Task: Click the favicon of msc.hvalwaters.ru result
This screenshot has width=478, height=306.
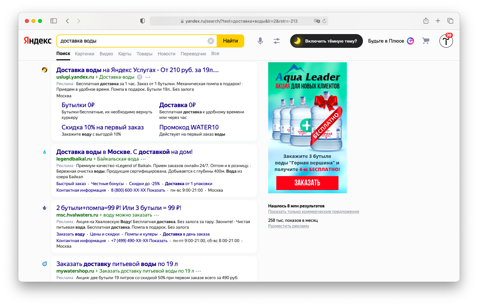Action: click(x=45, y=208)
